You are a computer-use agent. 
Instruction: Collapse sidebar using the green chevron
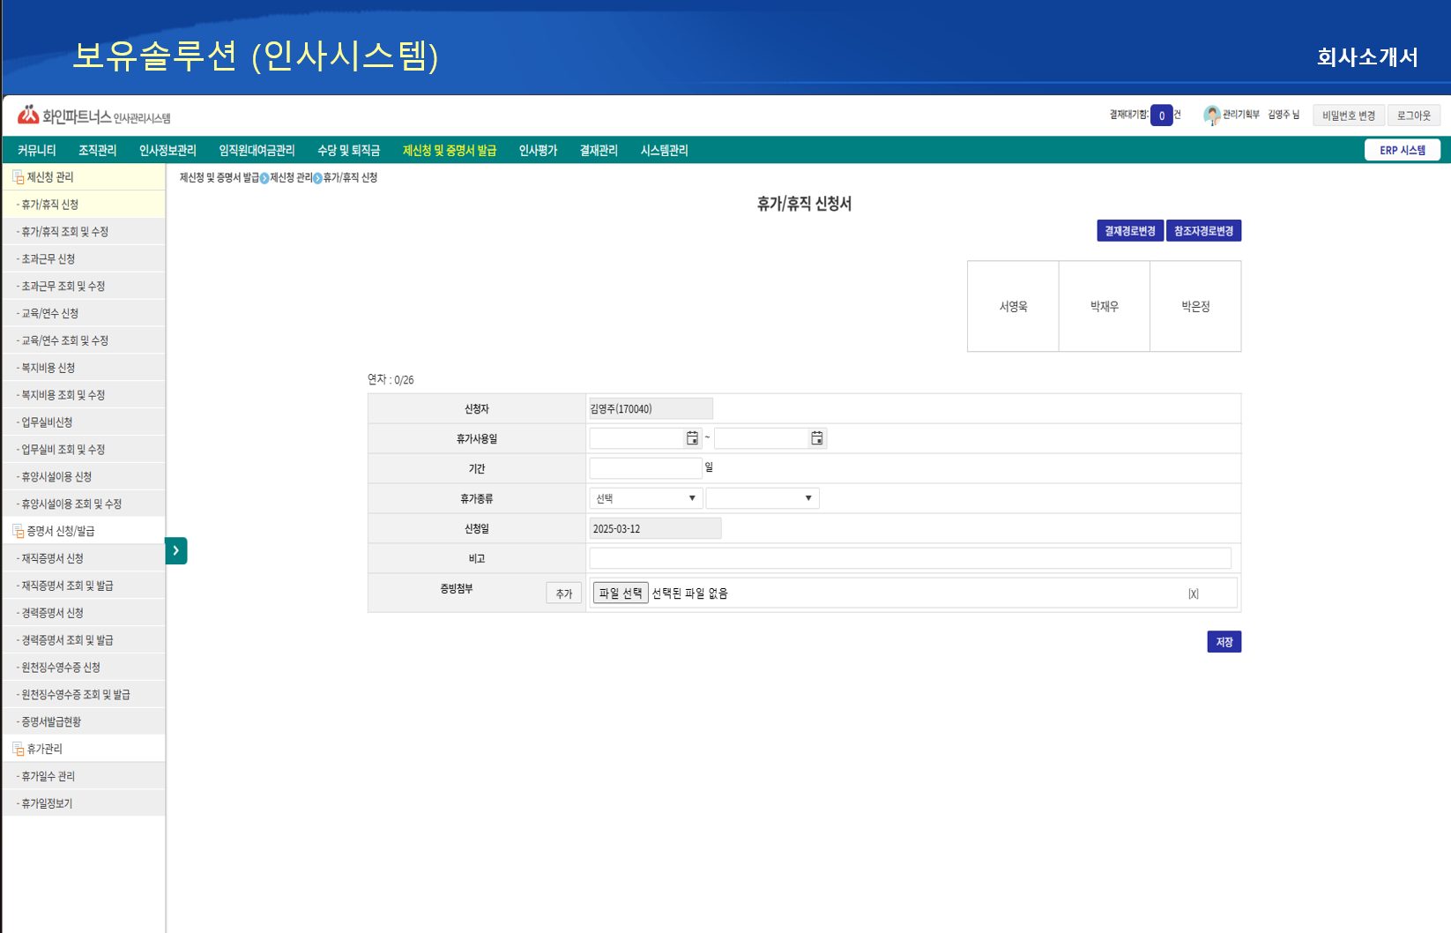click(x=176, y=550)
